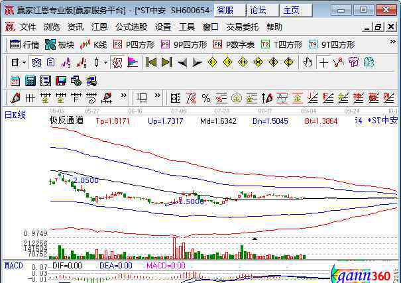The image size is (401, 283).
Task: Click the 日K线 chart label
Action: (15, 115)
